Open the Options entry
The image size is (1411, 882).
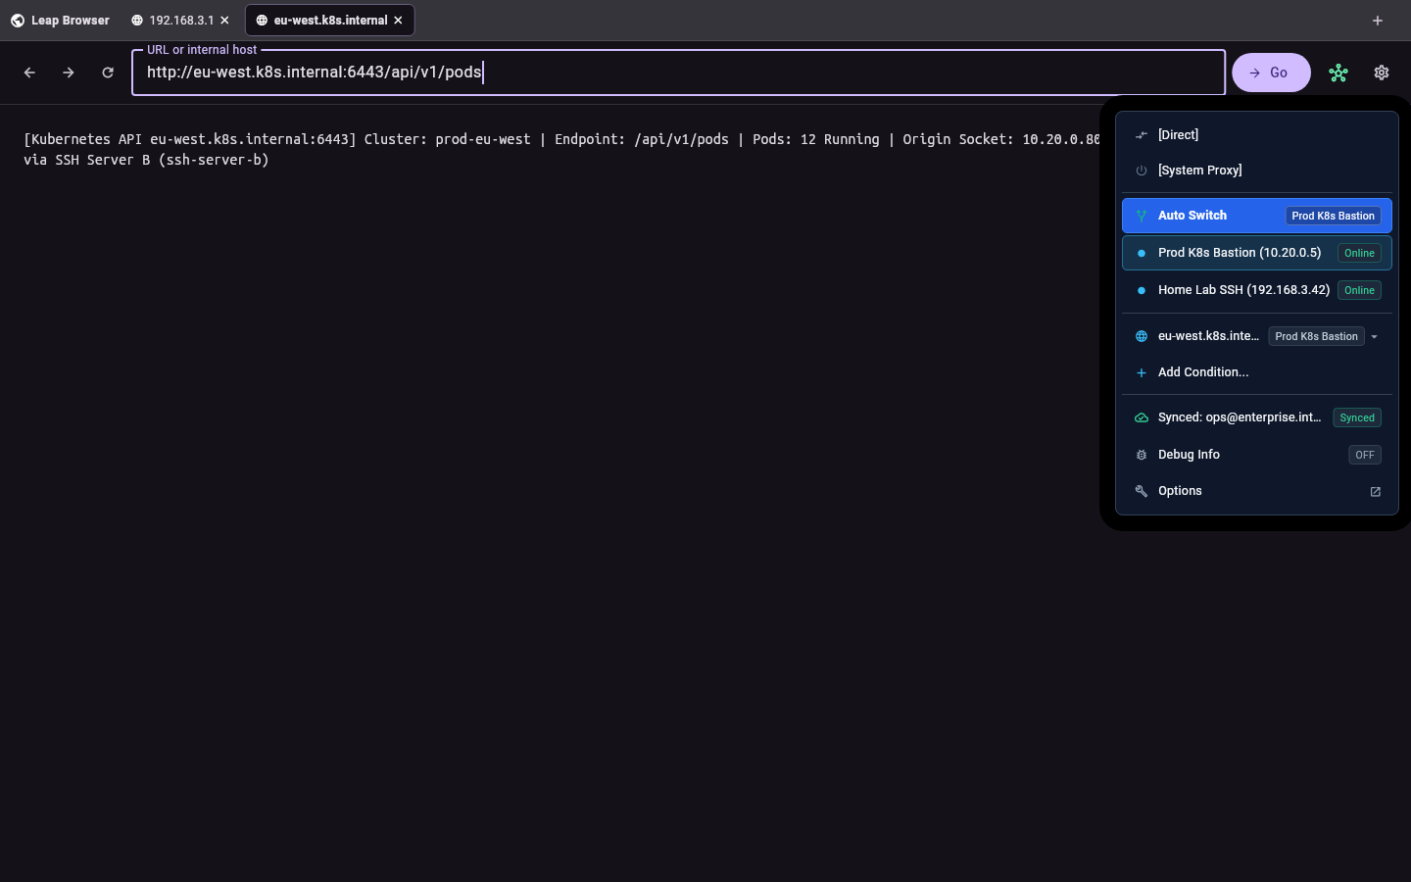coord(1257,491)
